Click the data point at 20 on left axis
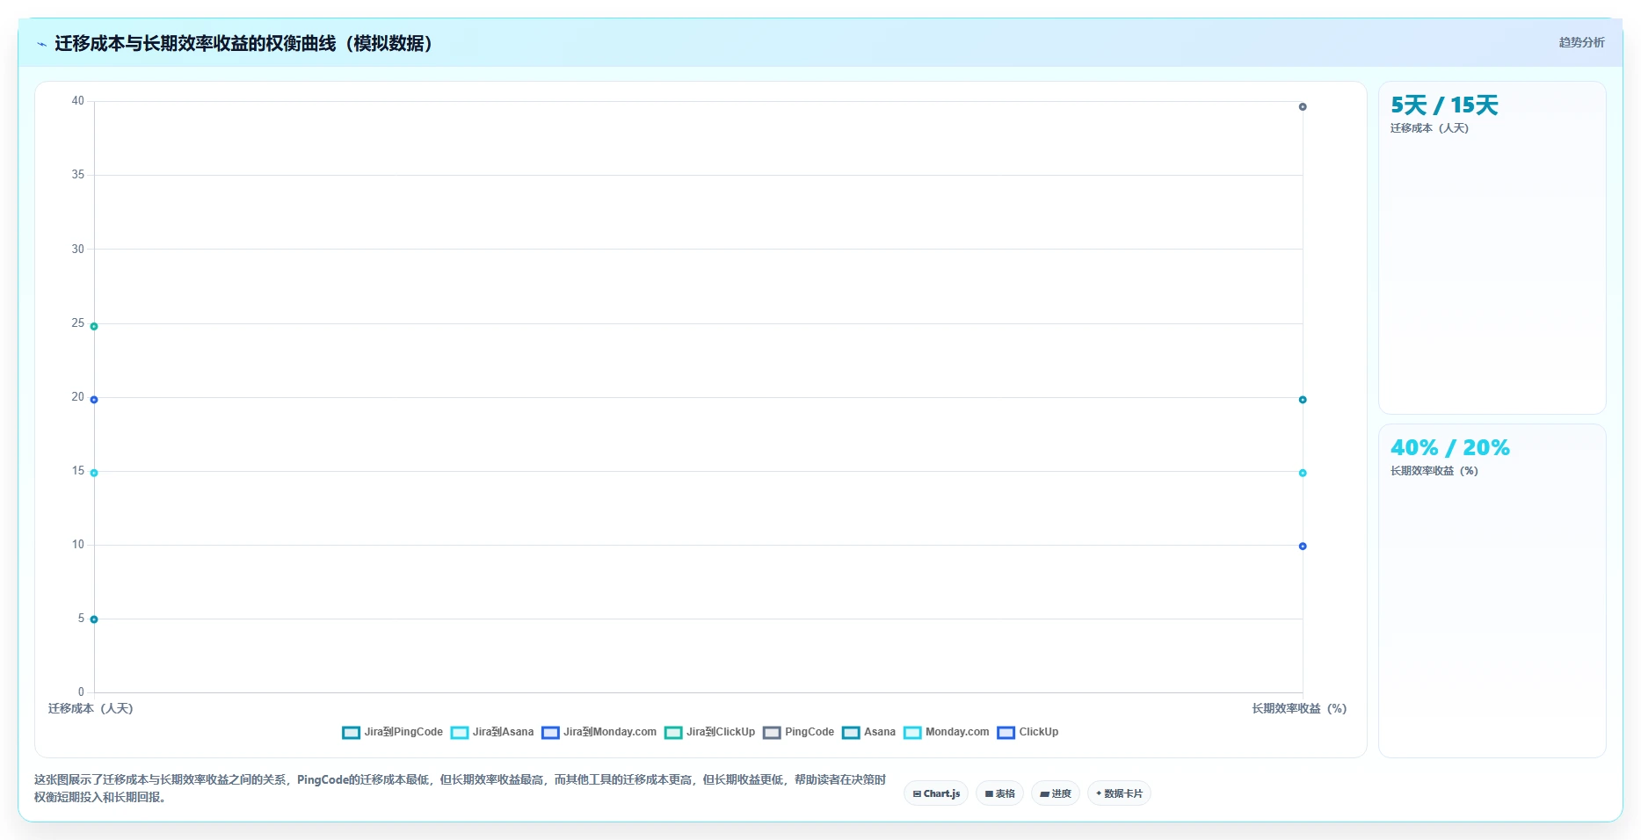Image resolution: width=1641 pixels, height=840 pixels. pyautogui.click(x=94, y=400)
